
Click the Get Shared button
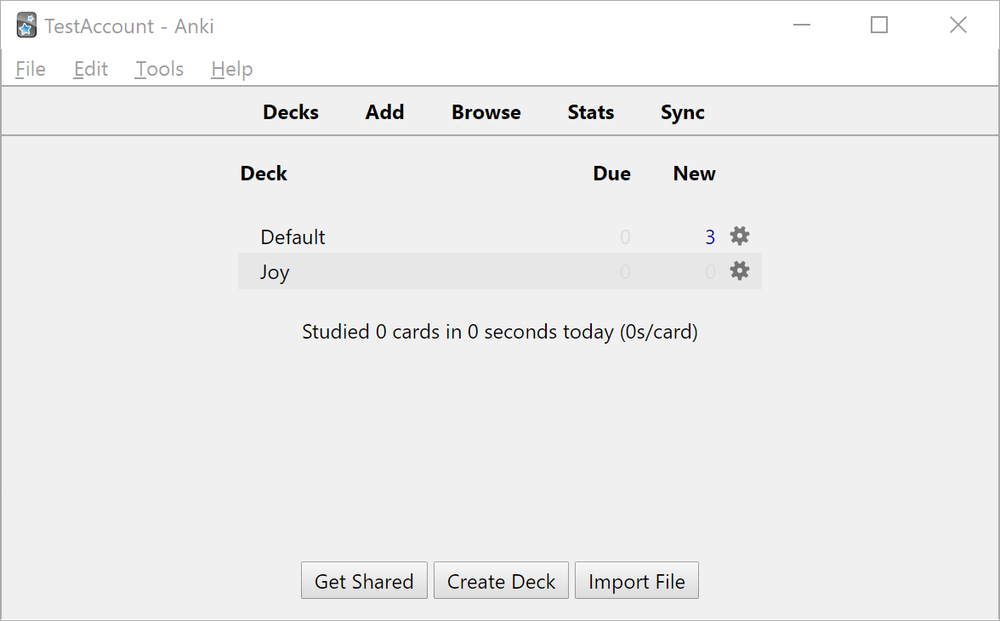pos(364,580)
